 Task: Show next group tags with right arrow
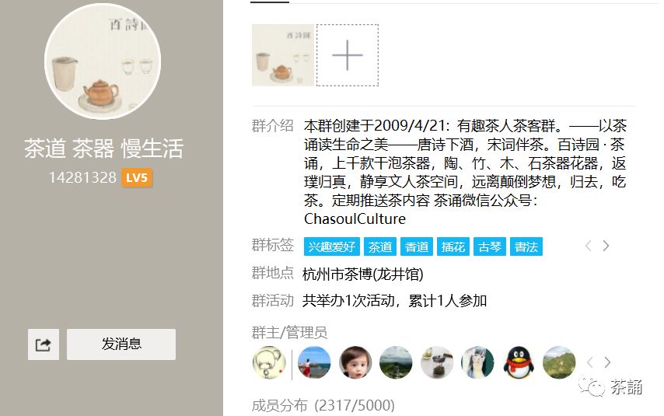[606, 246]
